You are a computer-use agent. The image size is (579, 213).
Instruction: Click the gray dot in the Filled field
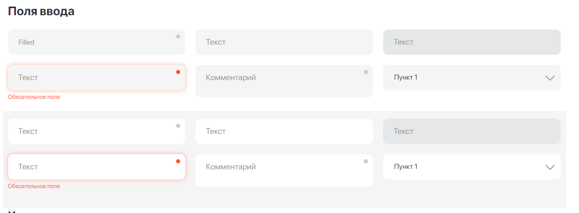pyautogui.click(x=178, y=37)
